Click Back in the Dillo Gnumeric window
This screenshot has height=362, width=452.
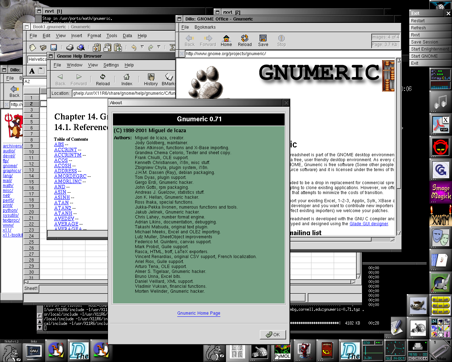point(190,41)
